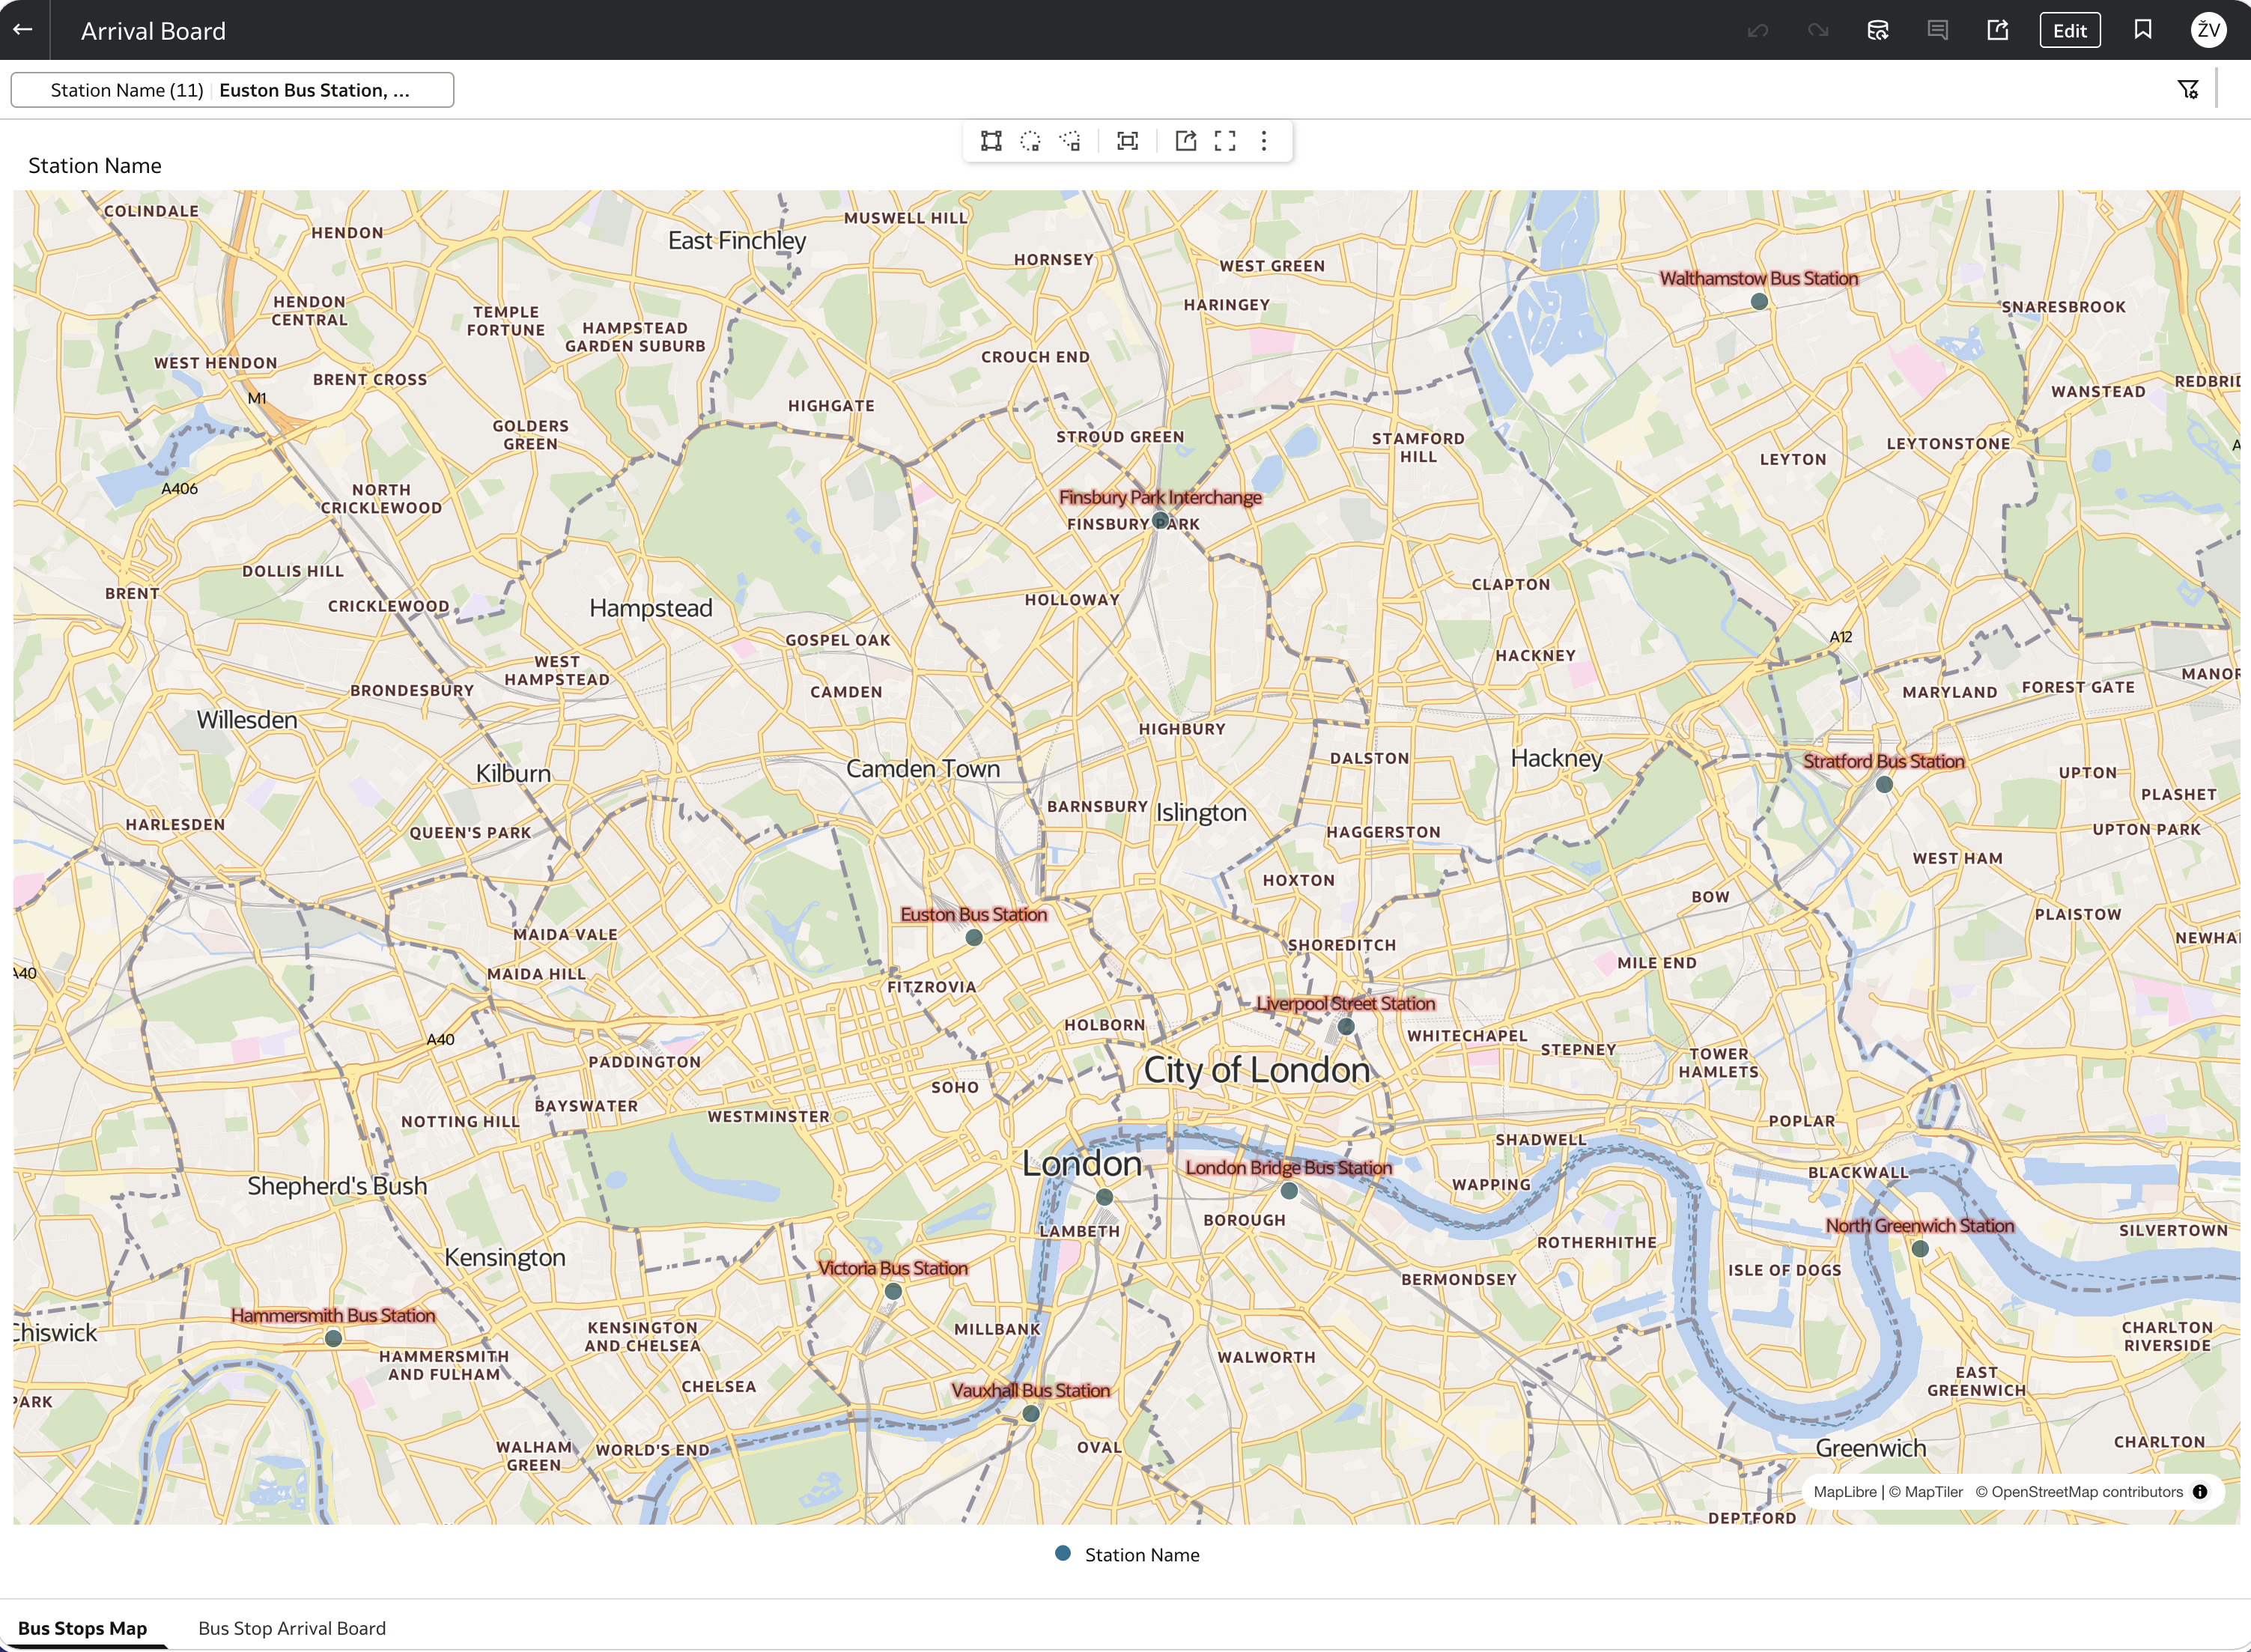Open OpenStreetMap contributors link
2251x1652 pixels.
[2079, 1492]
